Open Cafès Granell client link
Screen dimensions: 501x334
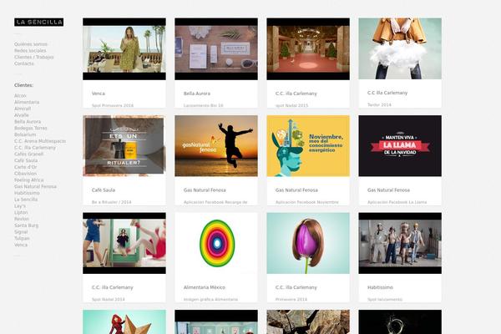point(28,154)
